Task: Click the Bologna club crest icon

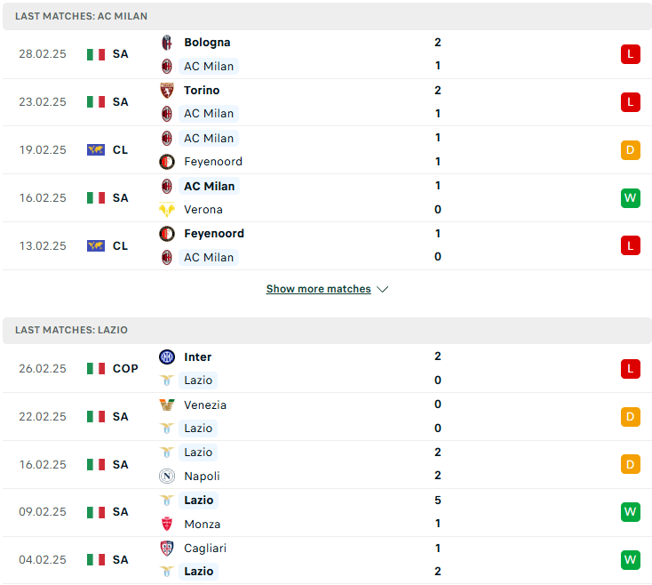Action: pos(167,43)
